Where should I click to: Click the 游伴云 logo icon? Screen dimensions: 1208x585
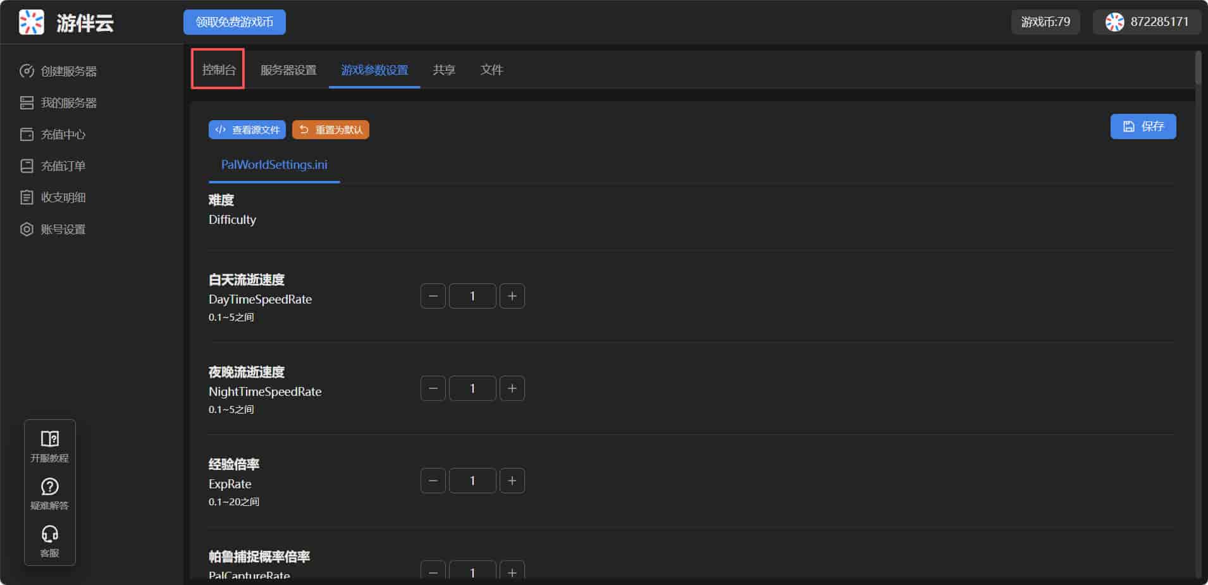31,22
